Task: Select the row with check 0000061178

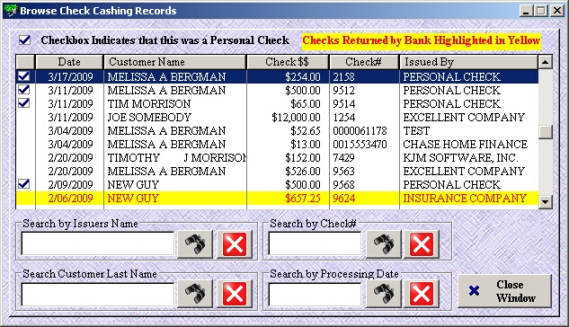Action: pyautogui.click(x=277, y=130)
